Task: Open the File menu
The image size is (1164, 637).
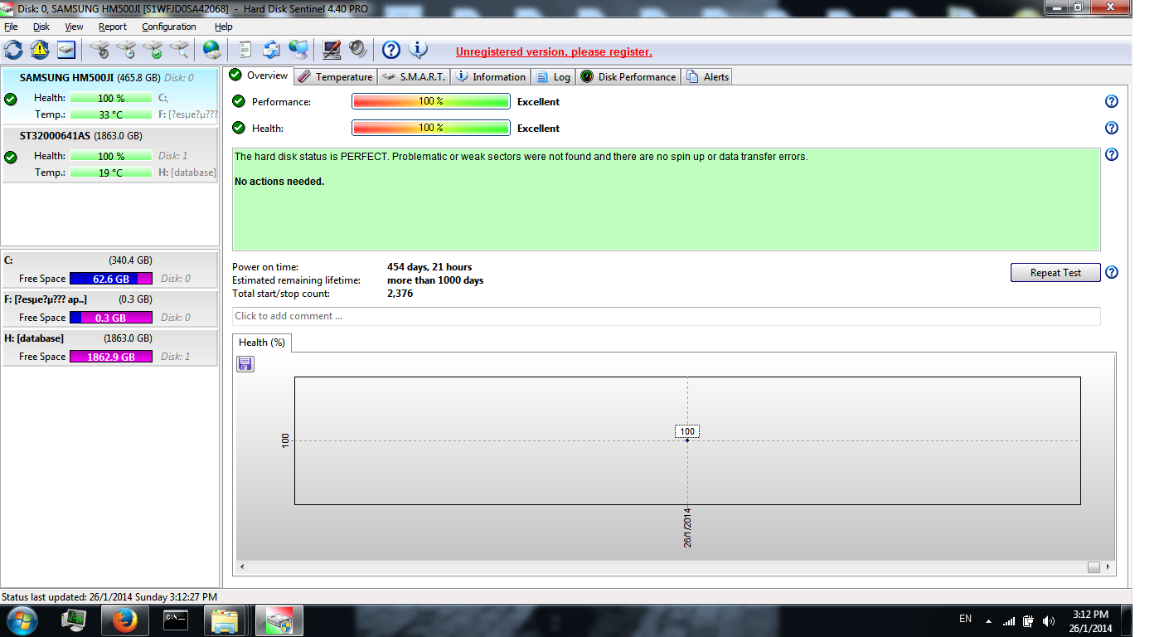Action: pos(11,27)
